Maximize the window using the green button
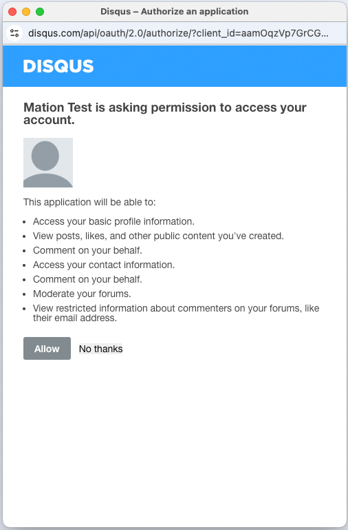348x530 pixels. tap(40, 12)
